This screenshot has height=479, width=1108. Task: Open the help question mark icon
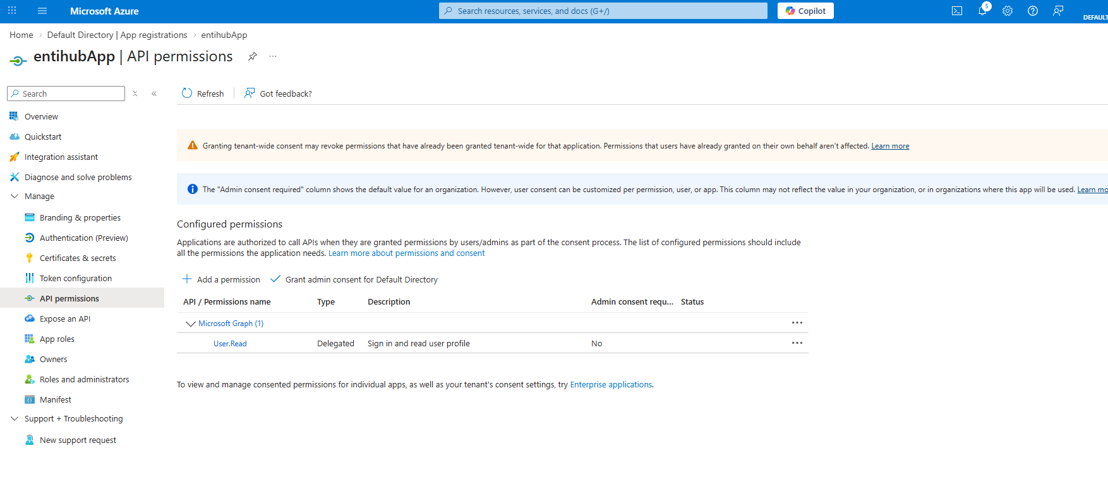pyautogui.click(x=1033, y=11)
